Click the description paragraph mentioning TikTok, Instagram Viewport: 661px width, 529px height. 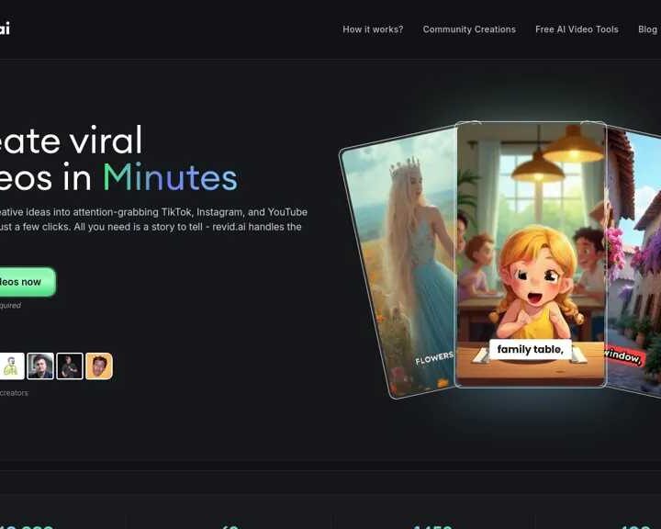151,219
